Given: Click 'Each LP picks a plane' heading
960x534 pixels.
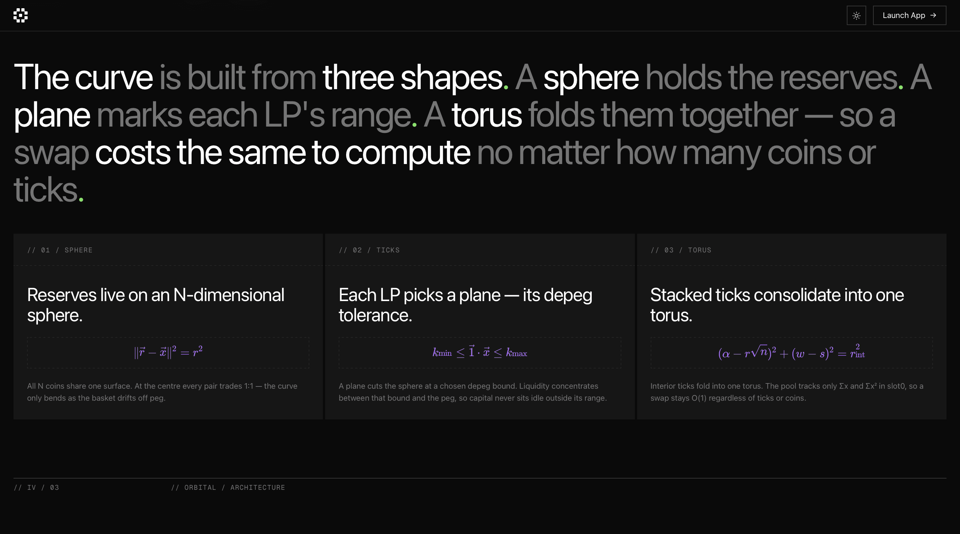Looking at the screenshot, I should (x=465, y=305).
